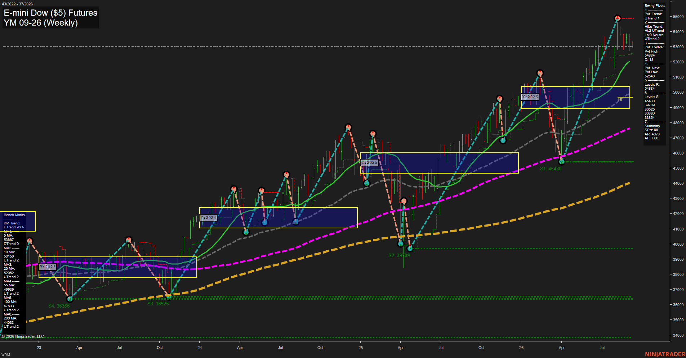
Task: Click the 44033 value under 200 MA
Action: (x=9, y=323)
